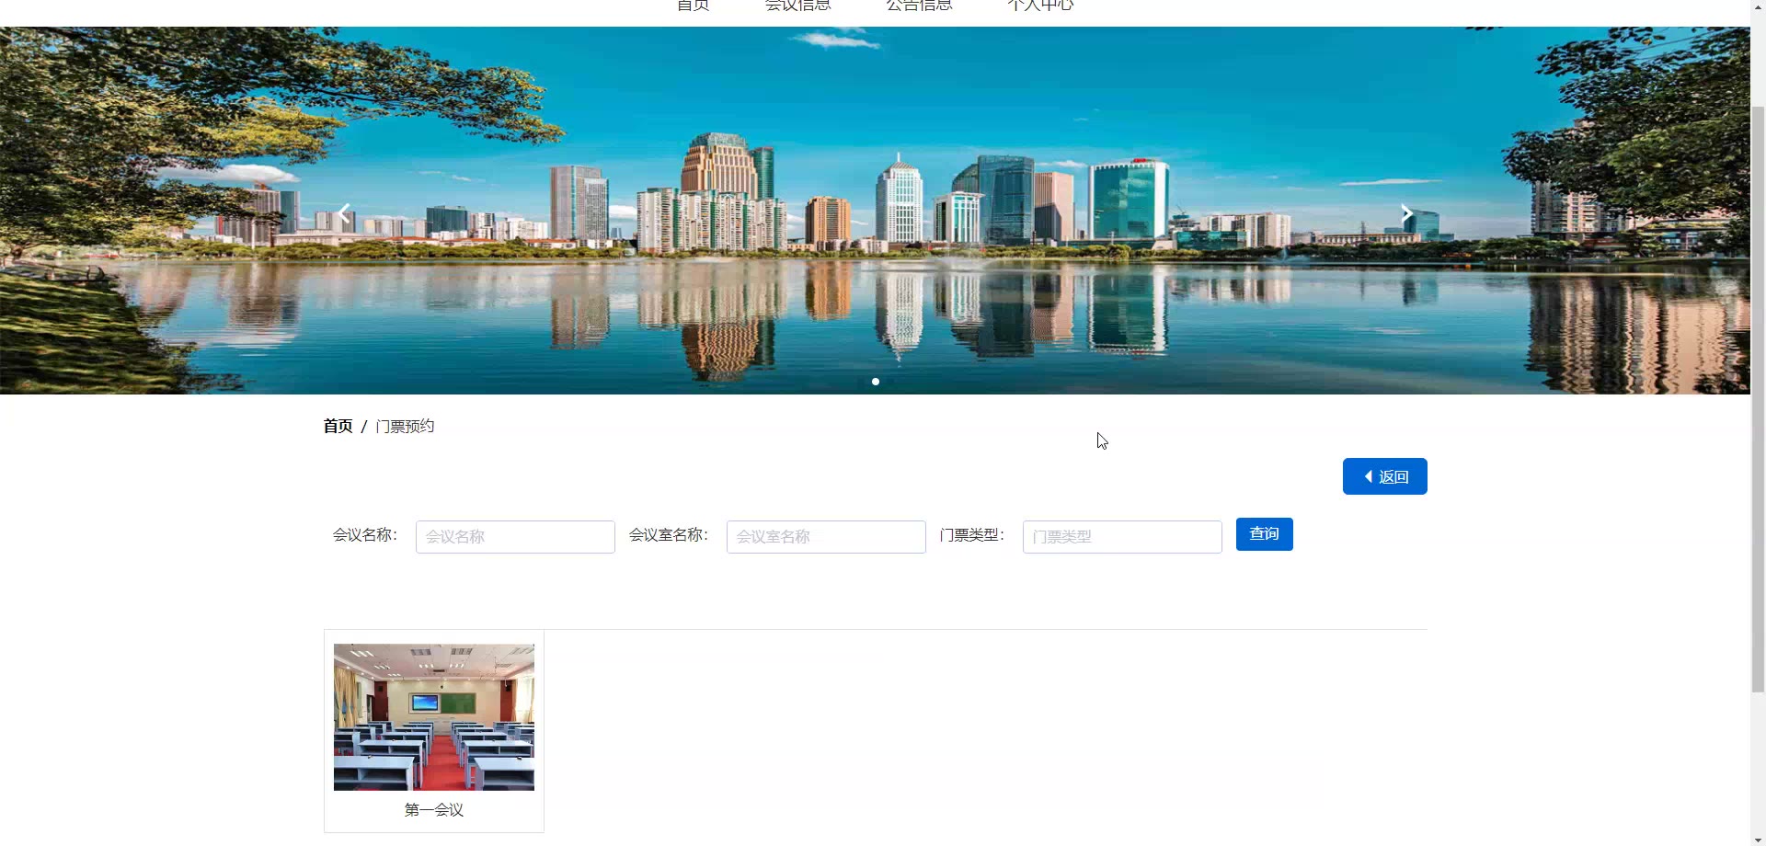Viewport: 1766px width, 846px height.
Task: Focus the 会议室名称 input field
Action: point(826,537)
